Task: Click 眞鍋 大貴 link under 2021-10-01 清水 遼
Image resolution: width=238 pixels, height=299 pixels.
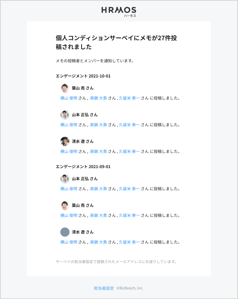Action: tap(98, 152)
